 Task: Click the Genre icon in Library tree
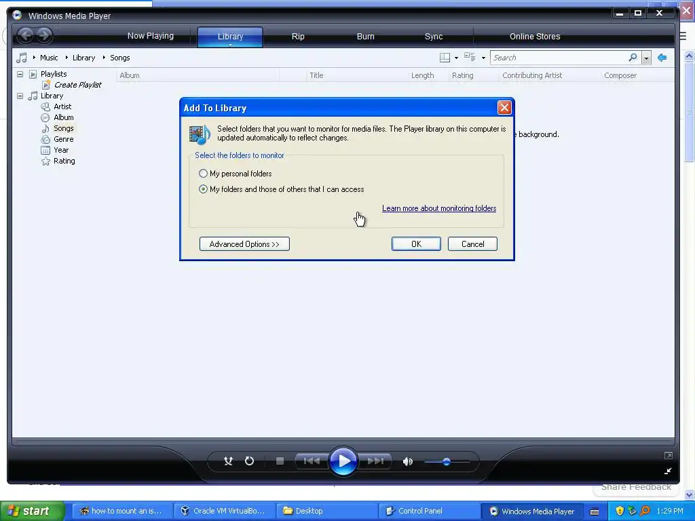point(45,139)
